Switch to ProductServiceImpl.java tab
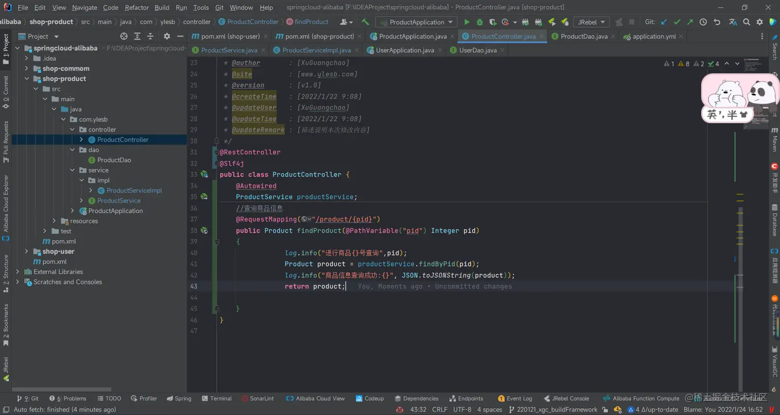780x415 pixels. tap(316, 50)
